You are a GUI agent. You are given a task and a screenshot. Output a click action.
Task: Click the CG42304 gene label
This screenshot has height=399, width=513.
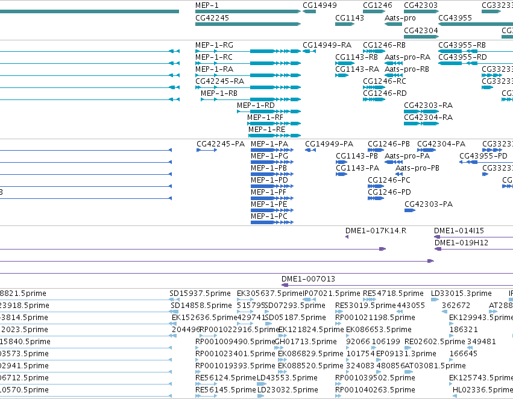coord(421,30)
